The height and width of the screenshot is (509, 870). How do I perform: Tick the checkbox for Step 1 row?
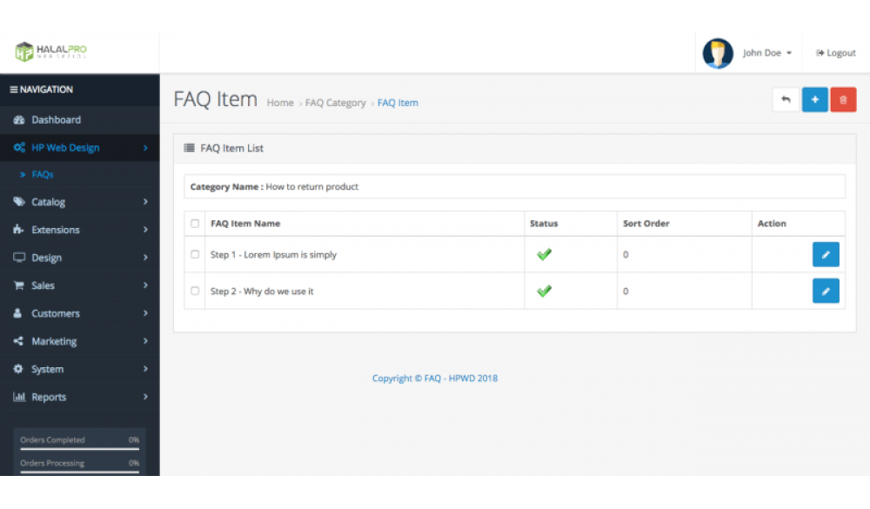(195, 255)
